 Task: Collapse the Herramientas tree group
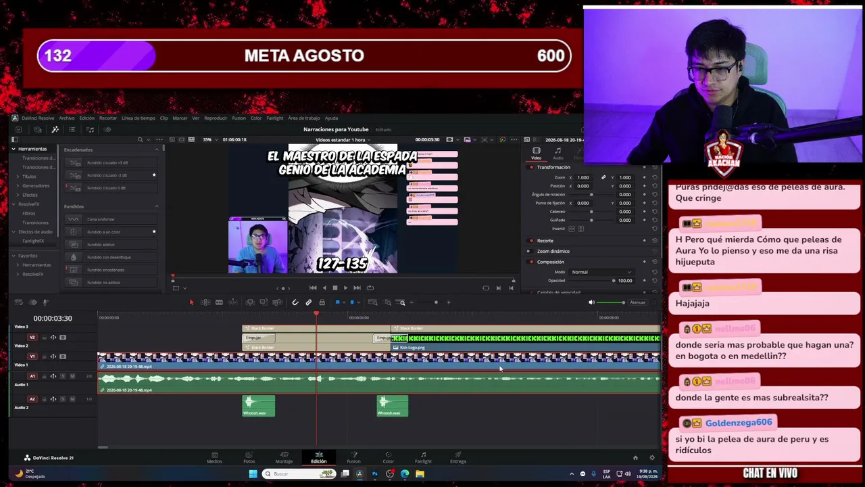tap(14, 149)
